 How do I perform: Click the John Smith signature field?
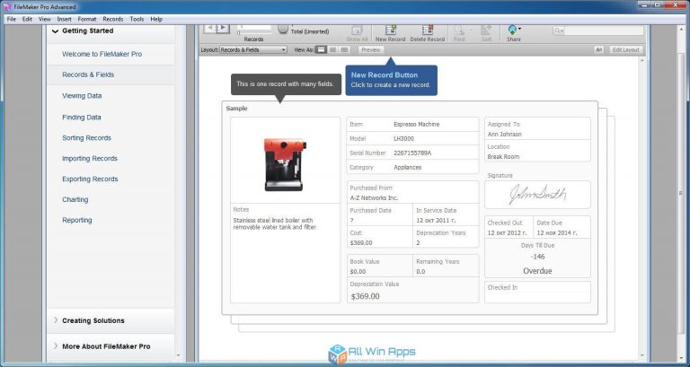point(537,195)
